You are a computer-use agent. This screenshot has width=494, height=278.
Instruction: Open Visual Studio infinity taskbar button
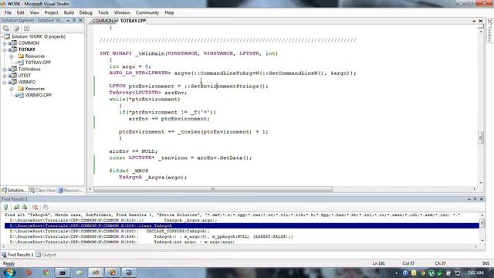pyautogui.click(x=96, y=273)
